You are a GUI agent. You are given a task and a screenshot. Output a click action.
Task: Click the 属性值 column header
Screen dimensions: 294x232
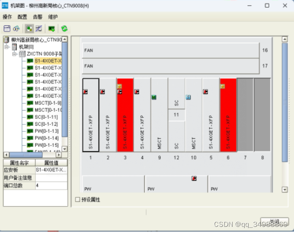51,163
